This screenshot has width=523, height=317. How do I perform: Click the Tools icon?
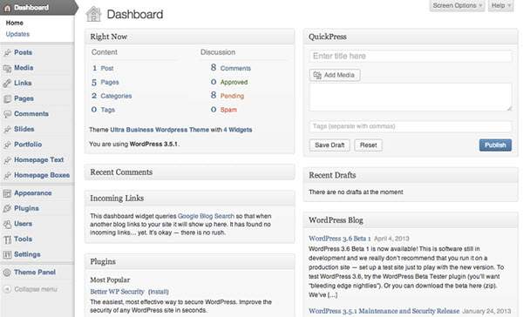[7, 239]
